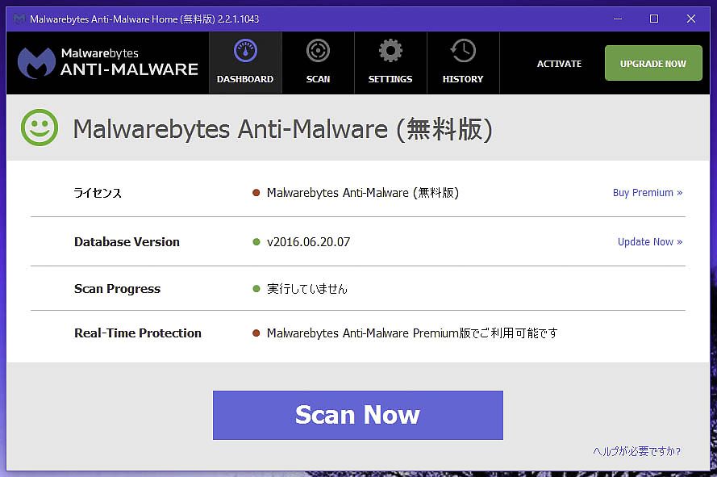The width and height of the screenshot is (717, 477).
Task: Click the Premium版でご利用可能です protection text
Action: coord(412,333)
